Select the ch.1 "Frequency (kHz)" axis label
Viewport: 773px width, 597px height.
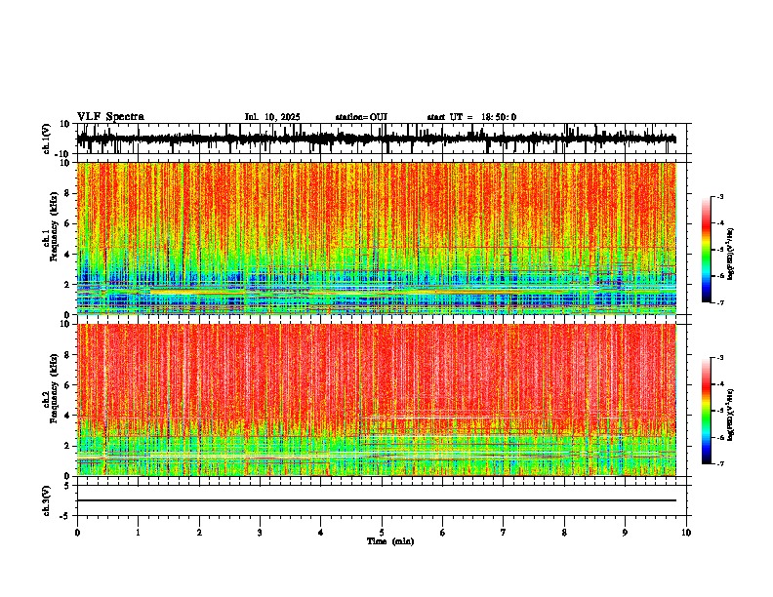point(54,226)
